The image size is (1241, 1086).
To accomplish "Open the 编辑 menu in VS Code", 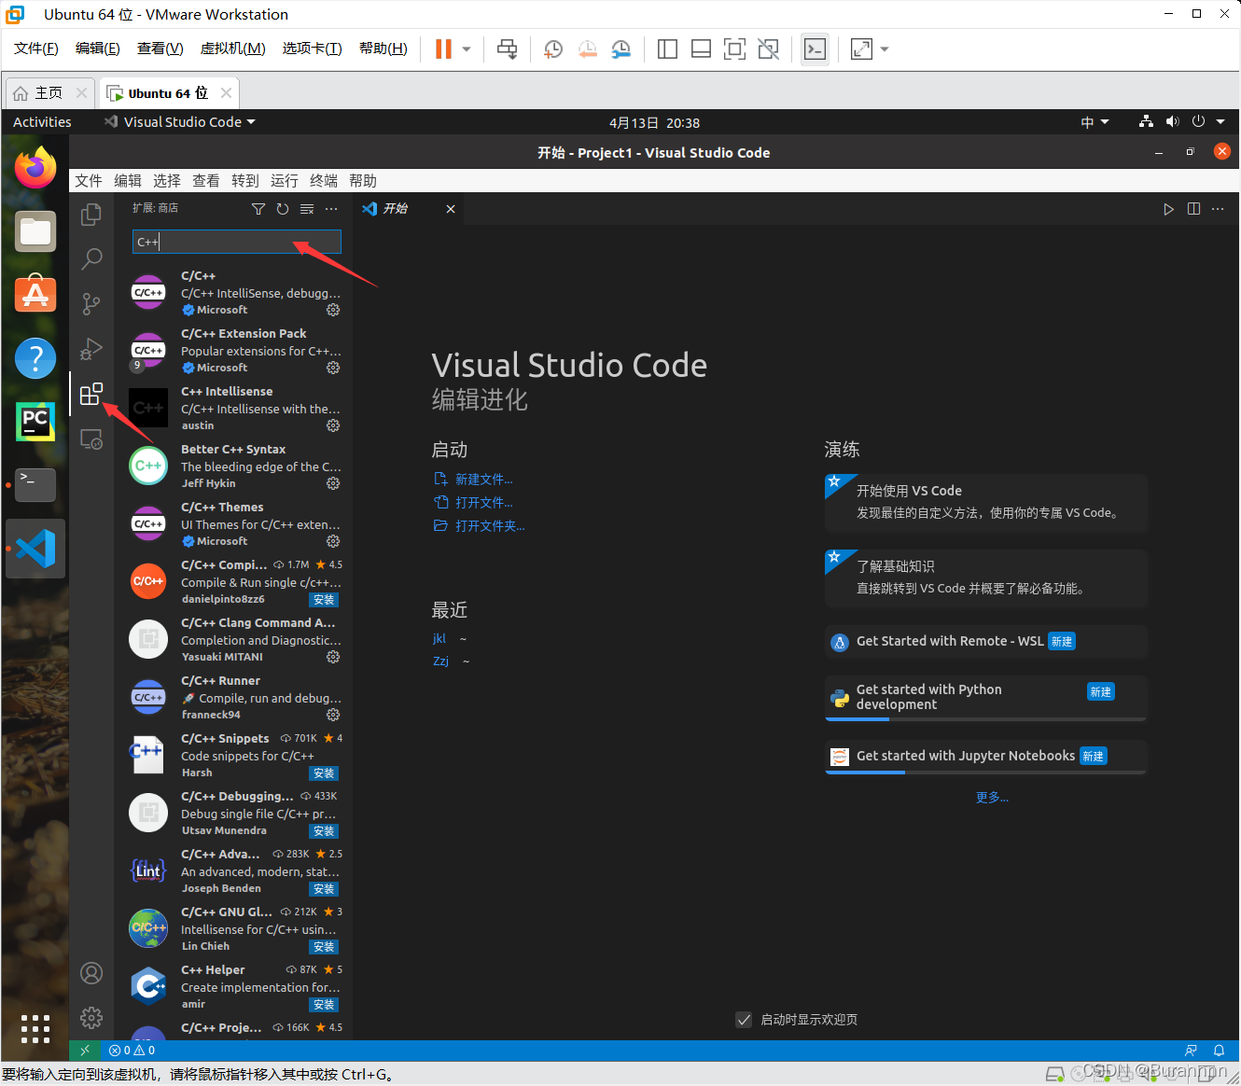I will (128, 181).
